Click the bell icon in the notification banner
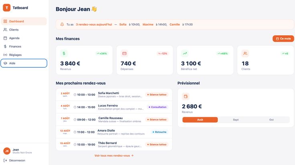 [62, 24]
